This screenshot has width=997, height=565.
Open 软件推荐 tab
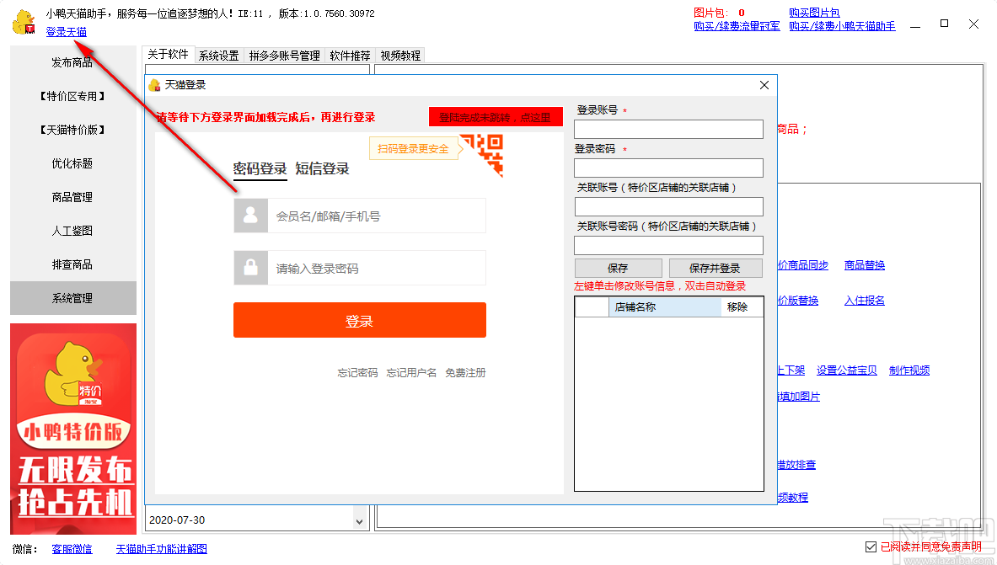click(350, 56)
